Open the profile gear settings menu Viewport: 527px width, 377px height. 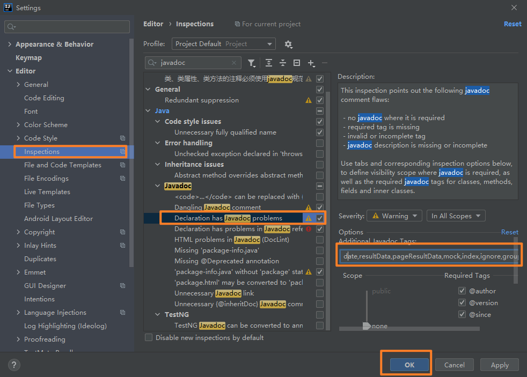pyautogui.click(x=288, y=44)
